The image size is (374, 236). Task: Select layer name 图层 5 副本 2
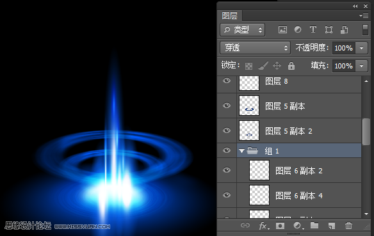click(289, 131)
